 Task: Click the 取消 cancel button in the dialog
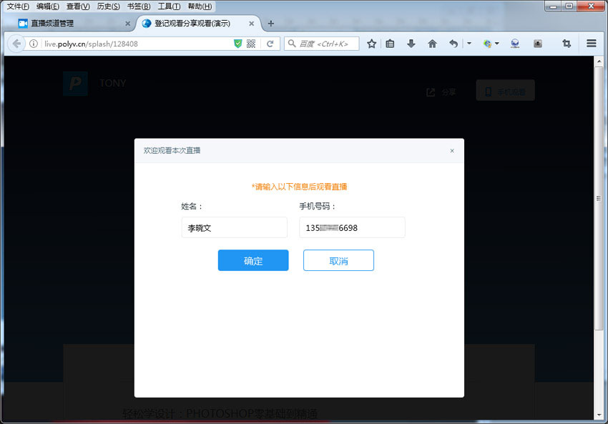[x=338, y=260]
